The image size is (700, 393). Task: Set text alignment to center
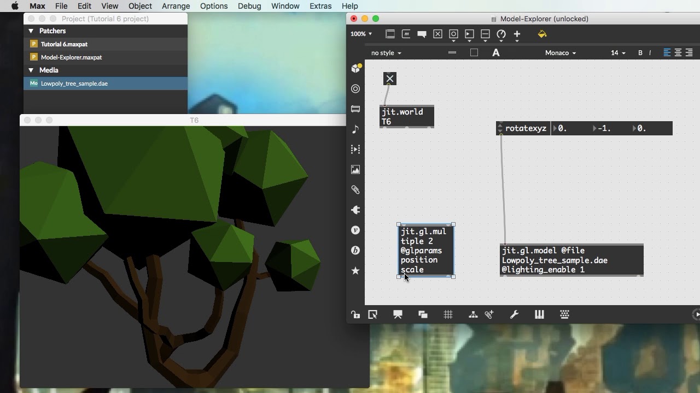[678, 53]
